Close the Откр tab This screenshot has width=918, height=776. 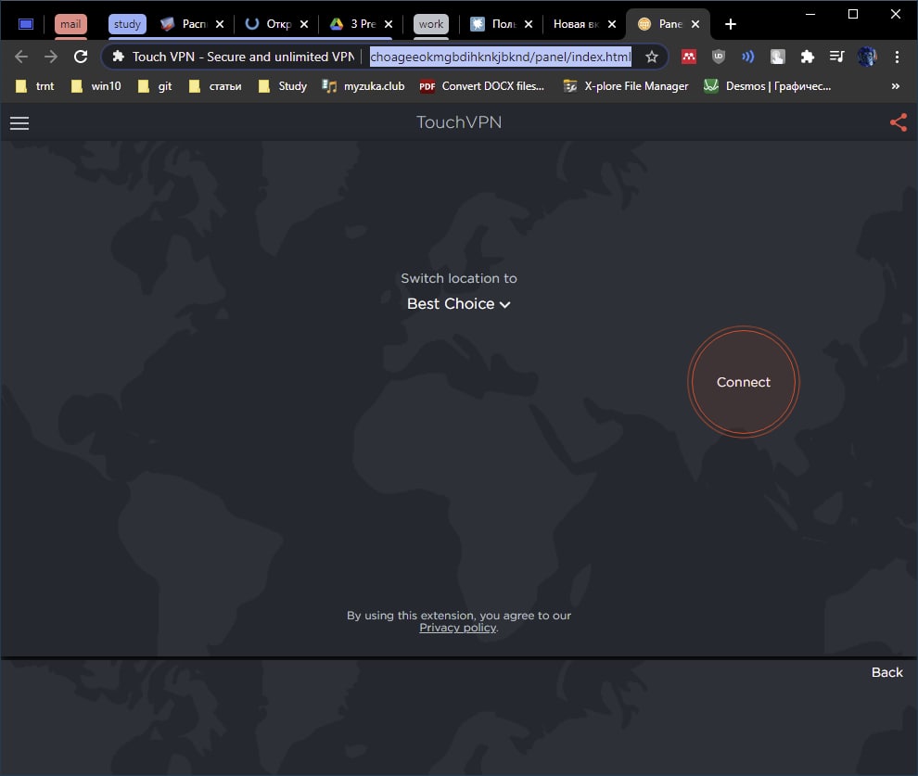coord(304,24)
